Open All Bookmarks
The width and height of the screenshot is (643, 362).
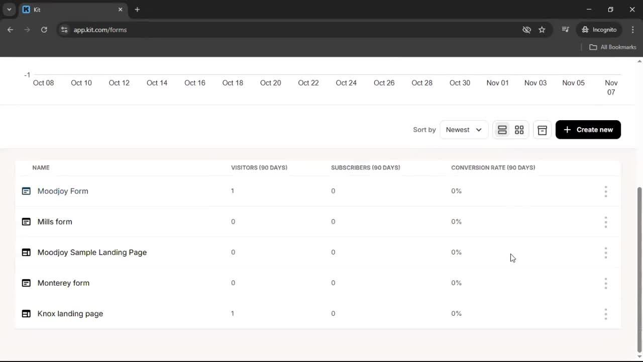tap(612, 47)
